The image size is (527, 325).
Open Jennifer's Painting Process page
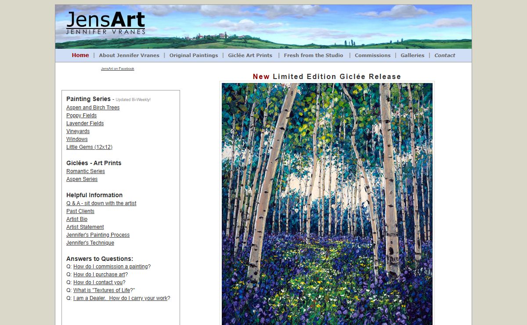(98, 235)
